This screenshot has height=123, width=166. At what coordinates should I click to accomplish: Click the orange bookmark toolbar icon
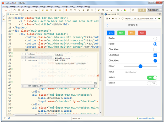(x=66, y=10)
